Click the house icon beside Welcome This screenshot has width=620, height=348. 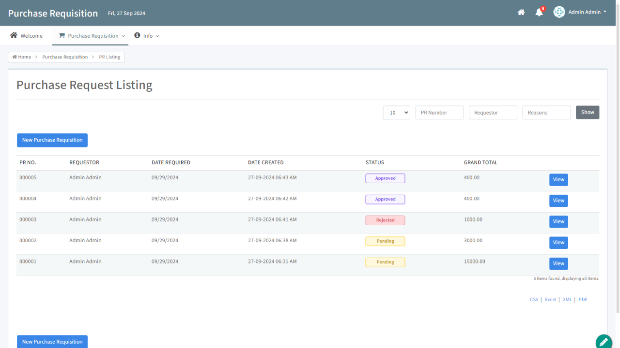pyautogui.click(x=14, y=35)
